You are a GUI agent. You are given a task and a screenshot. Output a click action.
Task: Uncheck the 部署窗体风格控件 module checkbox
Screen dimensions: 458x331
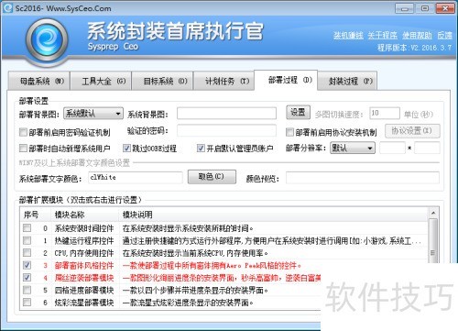pyautogui.click(x=27, y=265)
